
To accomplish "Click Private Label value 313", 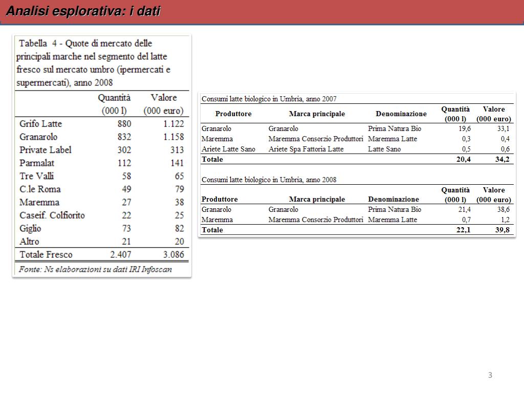I will pyautogui.click(x=177, y=150).
